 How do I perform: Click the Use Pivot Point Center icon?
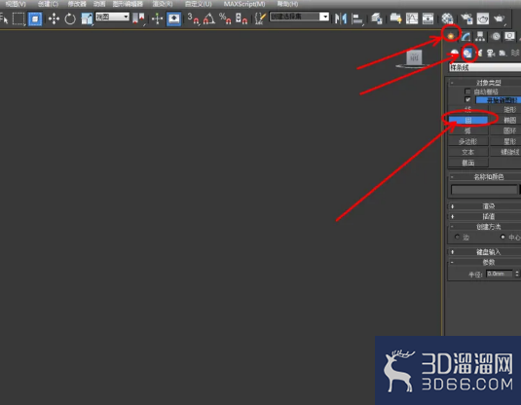coord(138,18)
